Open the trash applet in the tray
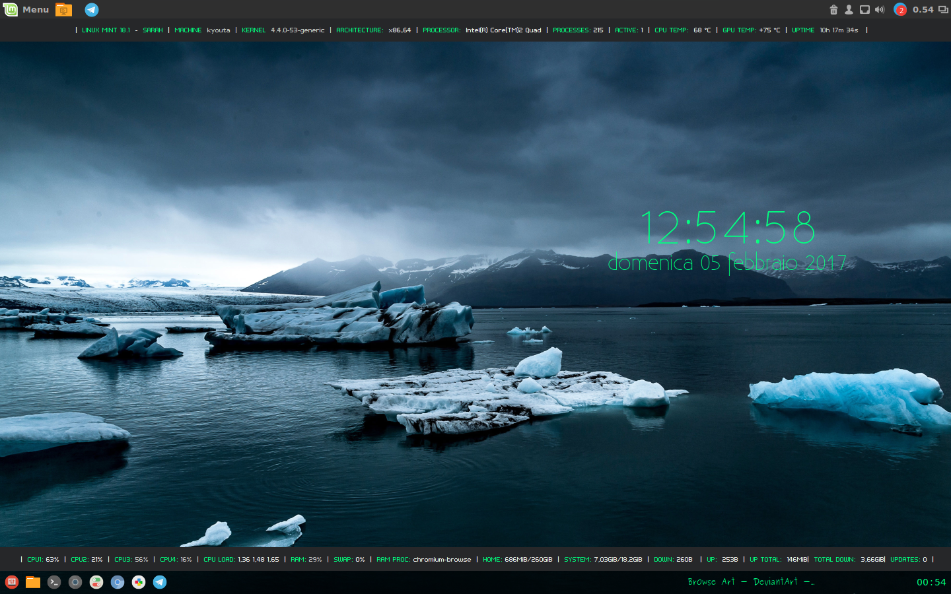951x594 pixels. click(833, 9)
